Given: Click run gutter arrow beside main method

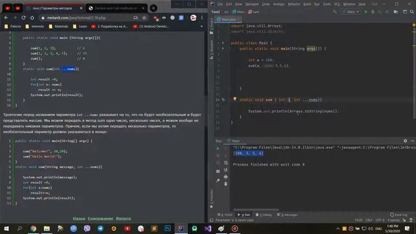Looking at the screenshot, I should [223, 49].
